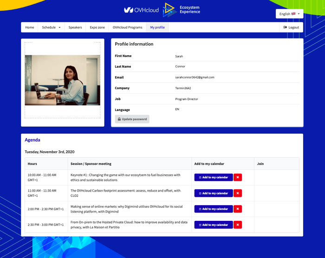Add the Carbon footprint assessment session to my calendar
Viewport: 325px width, 258px height.
214,193
